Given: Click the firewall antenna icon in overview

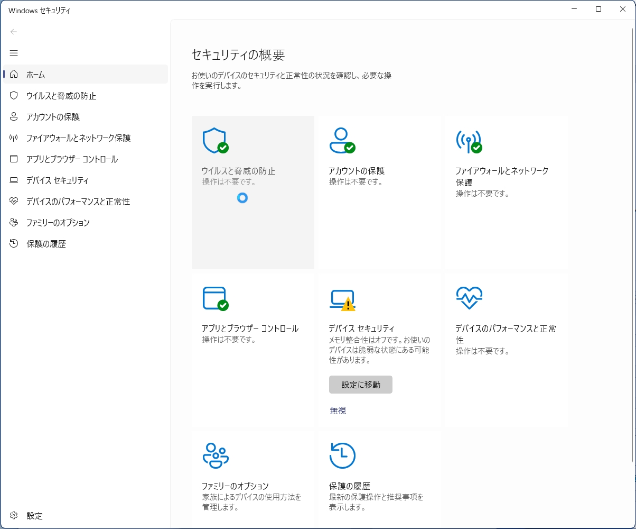Looking at the screenshot, I should 469,141.
